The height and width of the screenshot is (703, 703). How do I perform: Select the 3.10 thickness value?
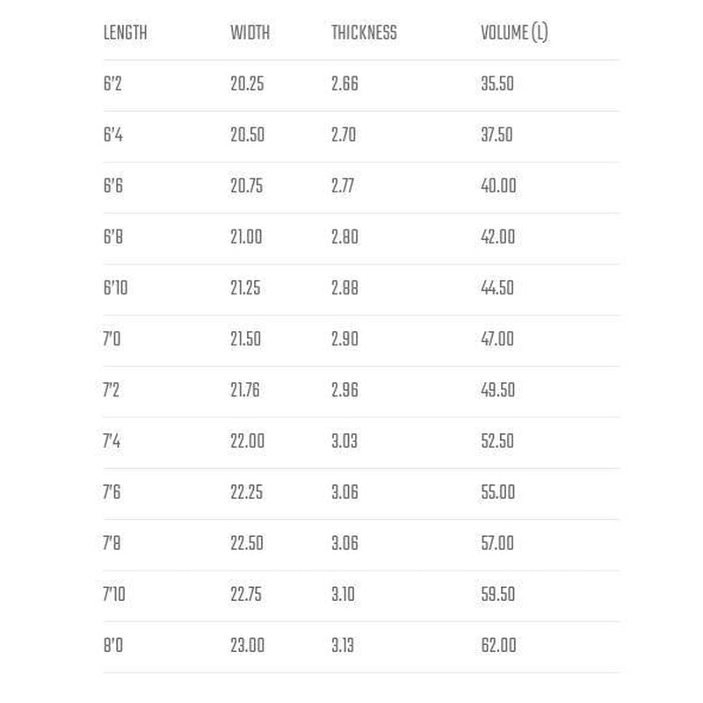pyautogui.click(x=343, y=594)
